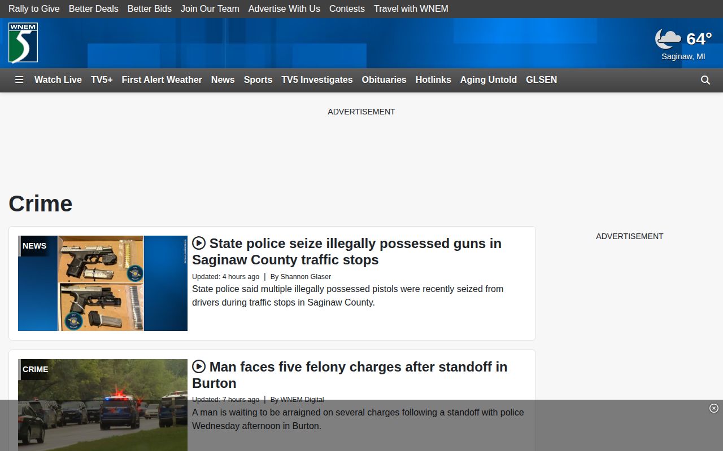Open TV5 Investigates menu item
The image size is (723, 451).
pos(317,79)
